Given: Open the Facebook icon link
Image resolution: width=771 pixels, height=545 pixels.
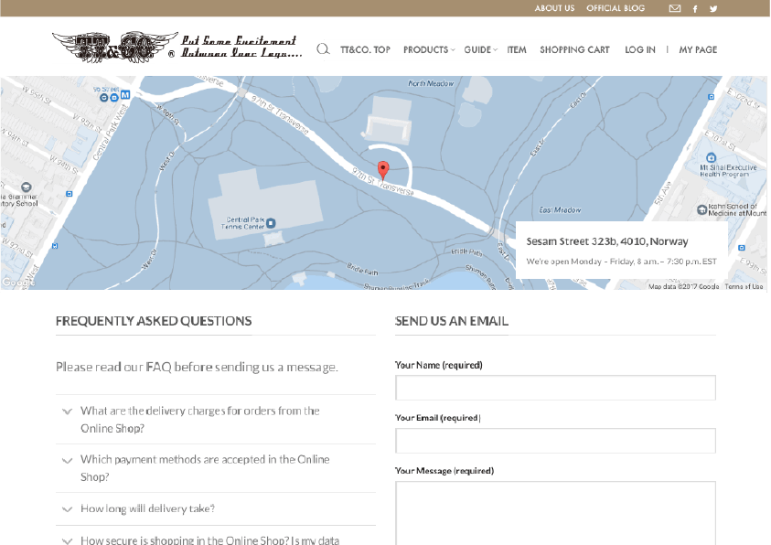Looking at the screenshot, I should 695,9.
